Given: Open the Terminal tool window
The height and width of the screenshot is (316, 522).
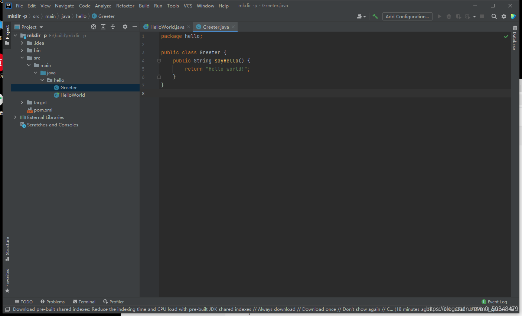Looking at the screenshot, I should (x=84, y=302).
